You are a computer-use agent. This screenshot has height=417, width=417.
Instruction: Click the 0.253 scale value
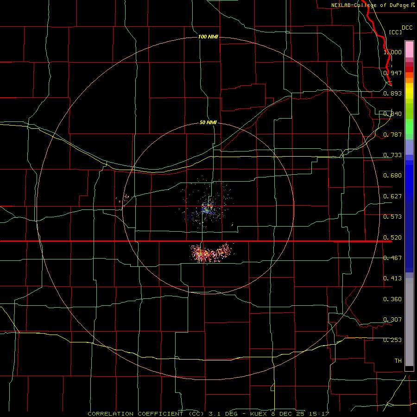tap(392, 340)
